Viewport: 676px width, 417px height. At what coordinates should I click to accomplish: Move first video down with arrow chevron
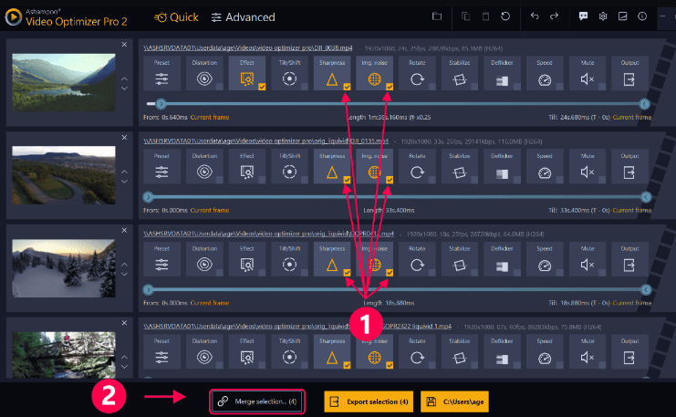[124, 89]
